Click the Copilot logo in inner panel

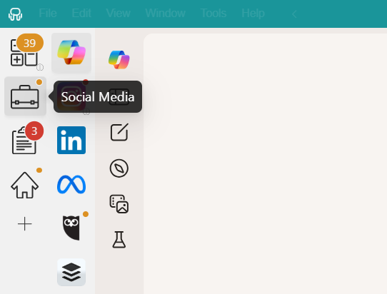pos(119,60)
